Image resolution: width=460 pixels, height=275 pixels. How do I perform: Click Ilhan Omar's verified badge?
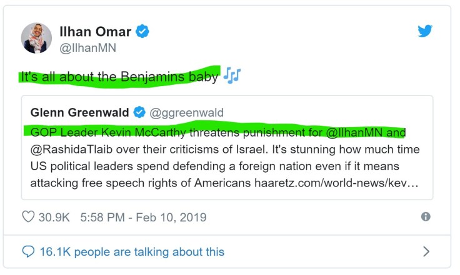(x=143, y=32)
